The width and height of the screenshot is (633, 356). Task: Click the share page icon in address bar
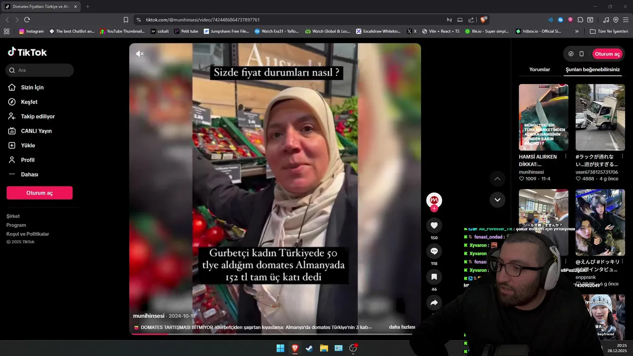coord(471,20)
